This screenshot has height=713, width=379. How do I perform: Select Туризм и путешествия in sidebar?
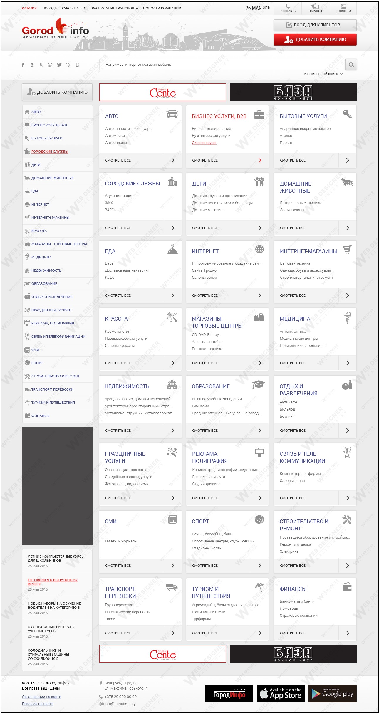57,403
